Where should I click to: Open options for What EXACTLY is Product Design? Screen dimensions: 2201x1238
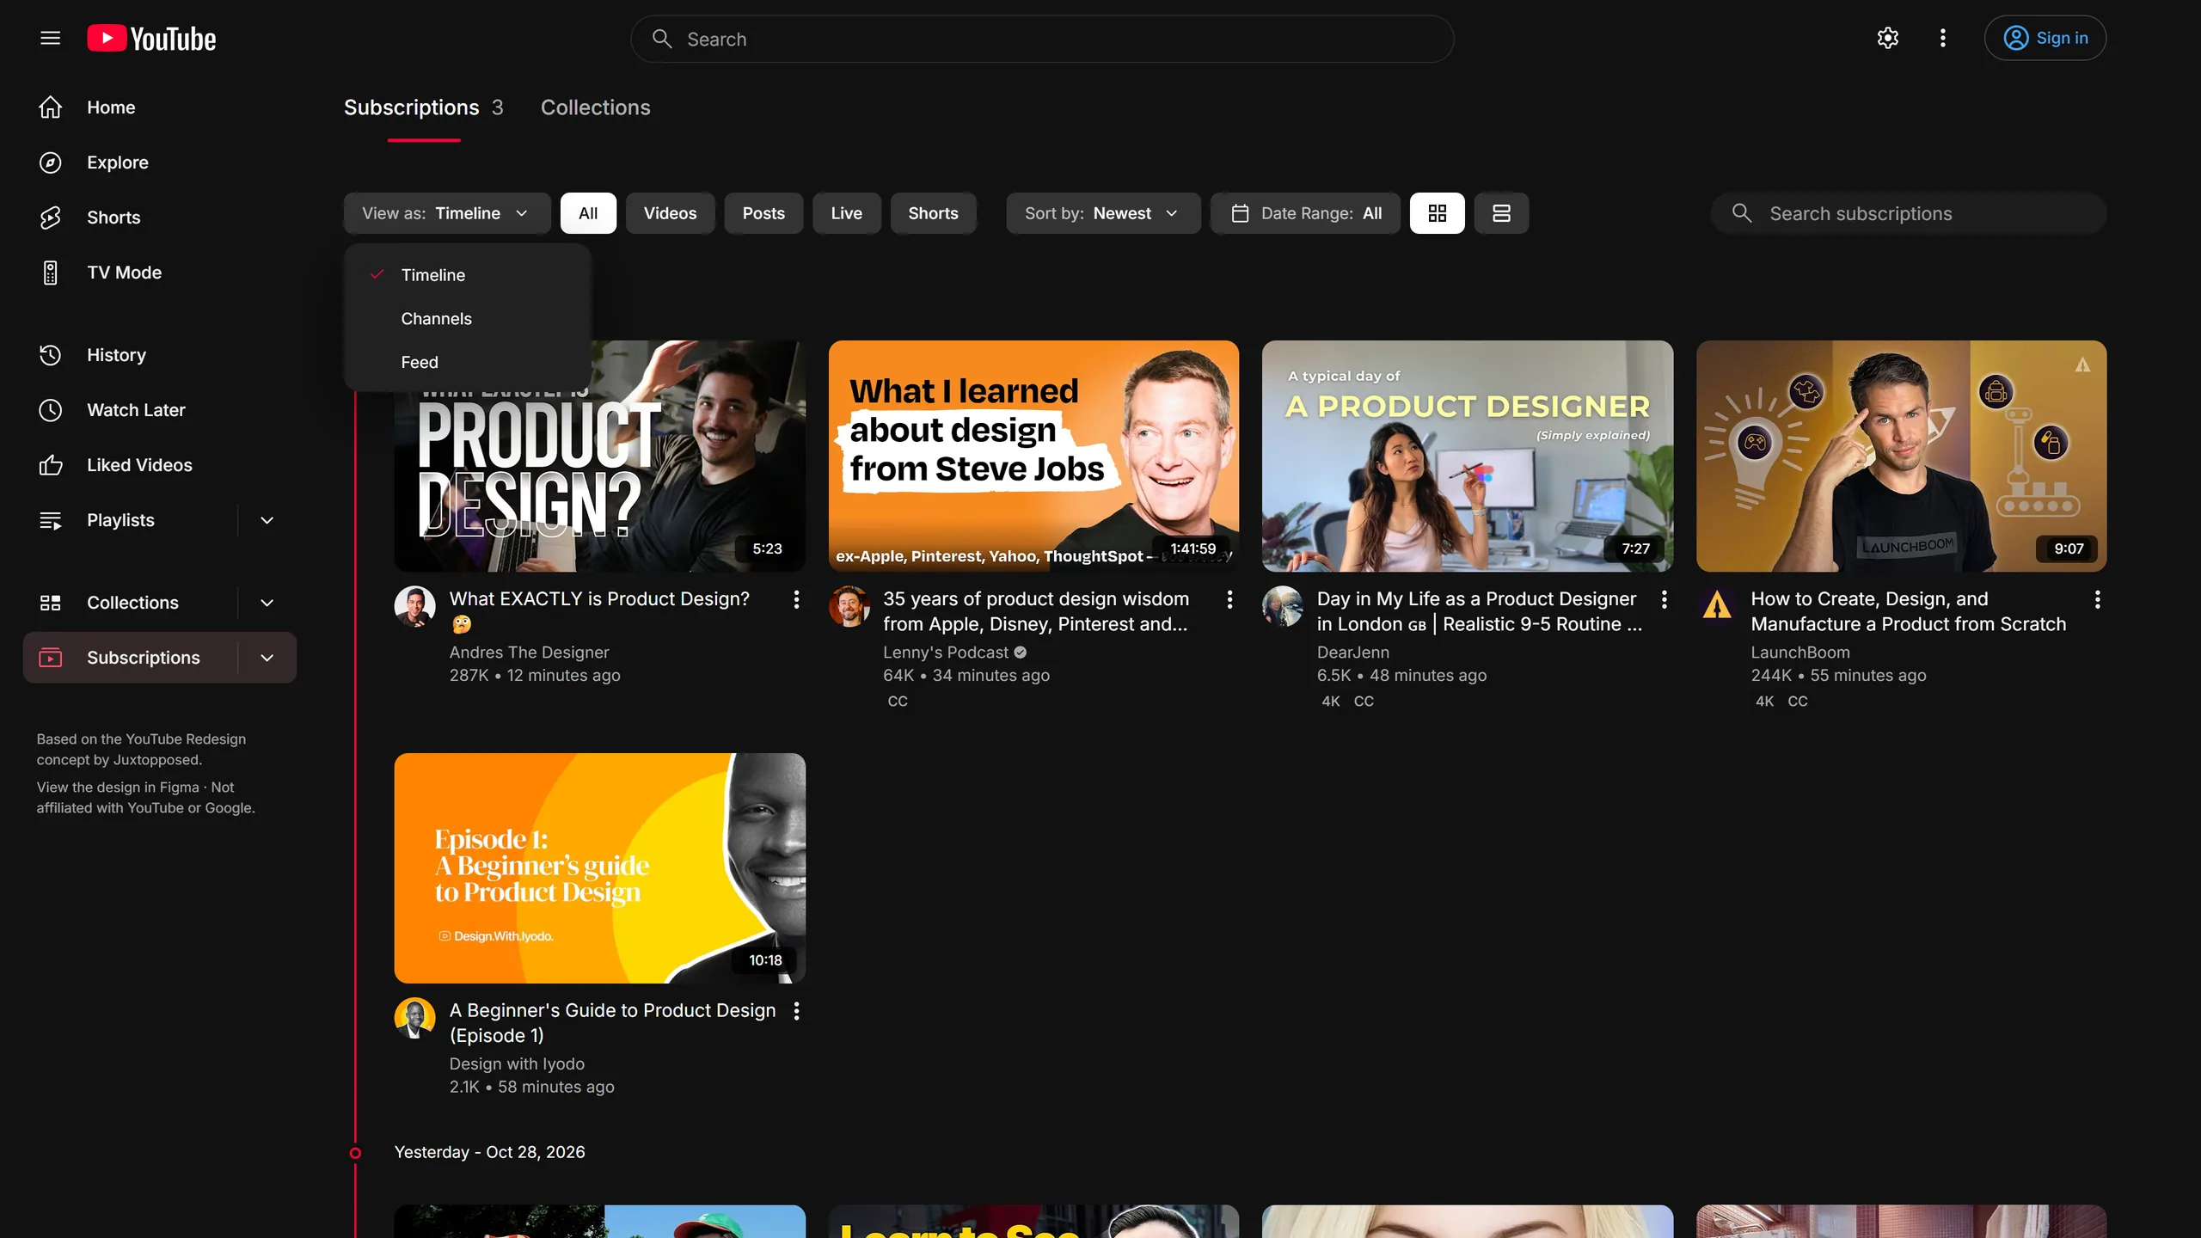click(x=796, y=599)
